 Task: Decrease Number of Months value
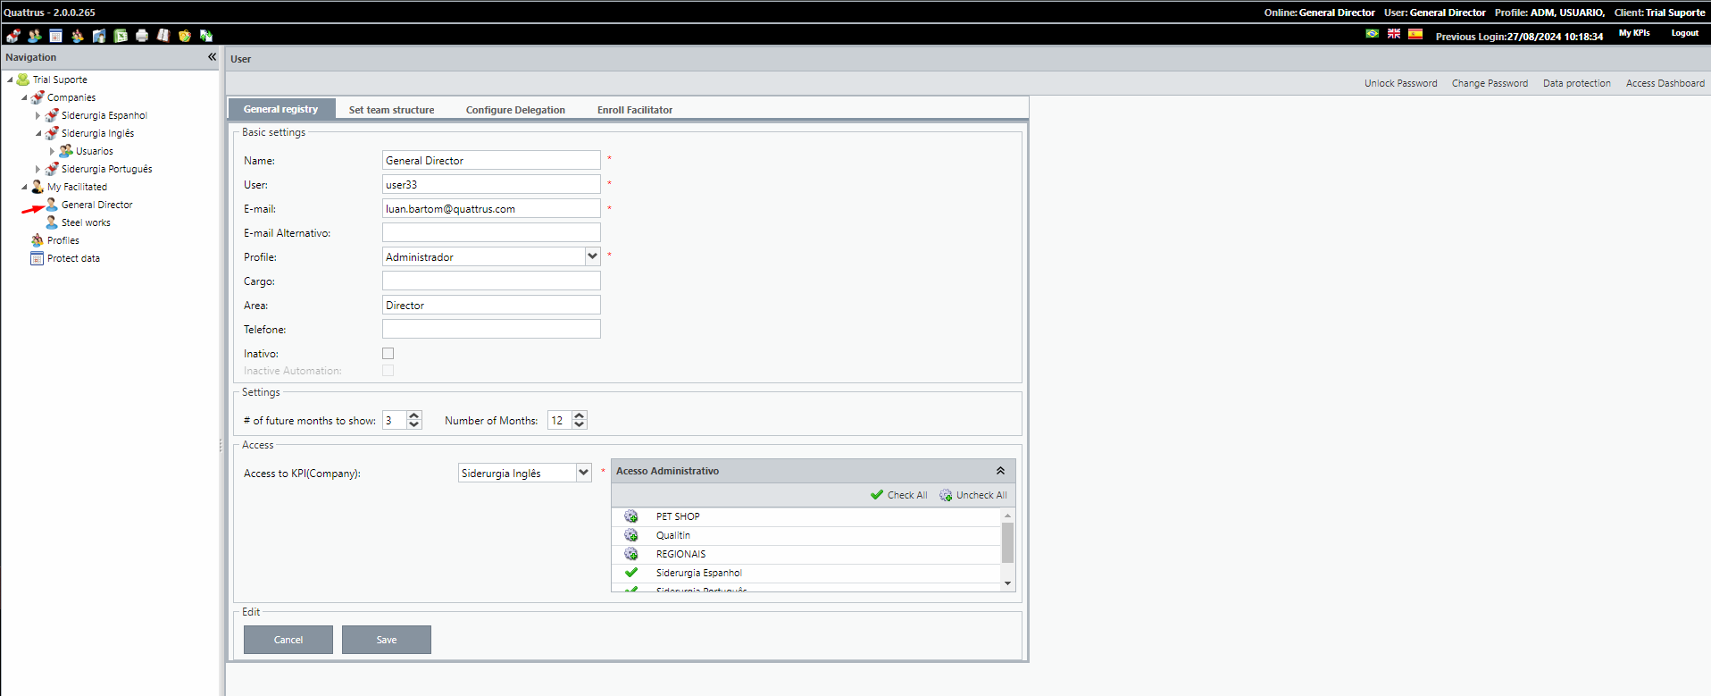pos(580,424)
